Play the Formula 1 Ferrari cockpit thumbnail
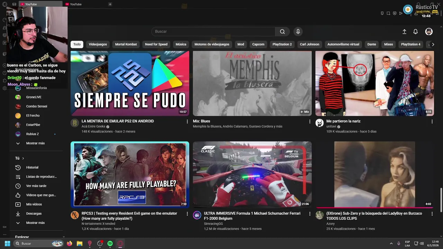Screen dimensions: 443x249 click(x=252, y=174)
